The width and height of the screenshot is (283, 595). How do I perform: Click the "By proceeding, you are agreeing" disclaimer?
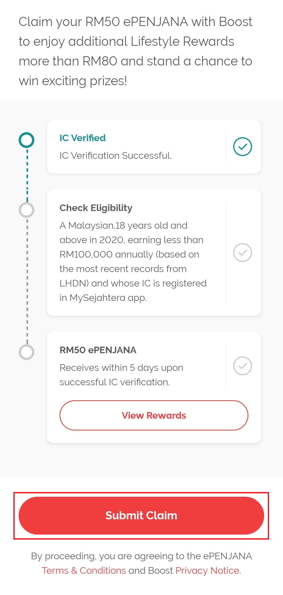pyautogui.click(x=141, y=556)
